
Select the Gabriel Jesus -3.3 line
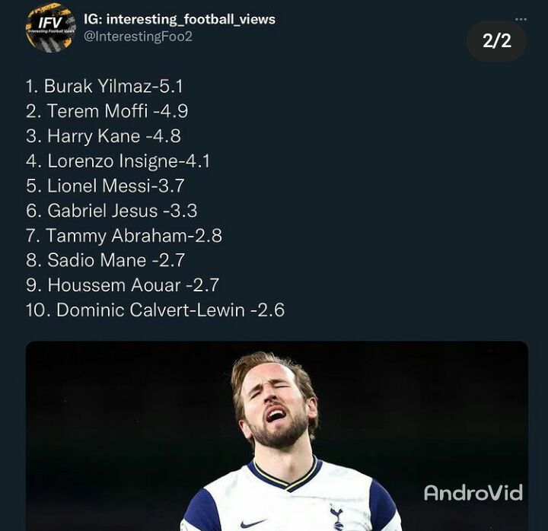click(x=111, y=211)
